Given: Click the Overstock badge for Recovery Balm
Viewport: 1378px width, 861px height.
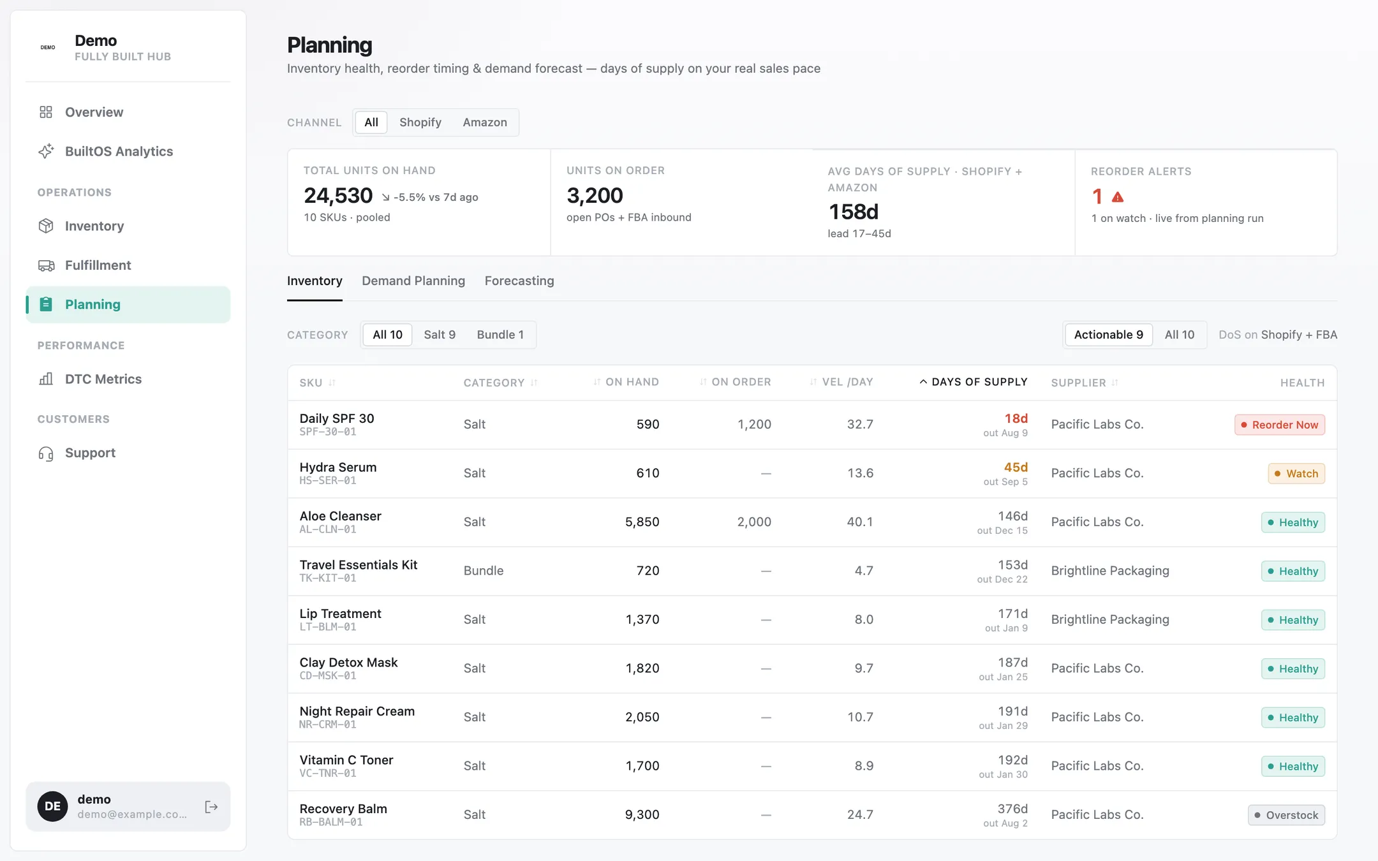Looking at the screenshot, I should pos(1286,815).
